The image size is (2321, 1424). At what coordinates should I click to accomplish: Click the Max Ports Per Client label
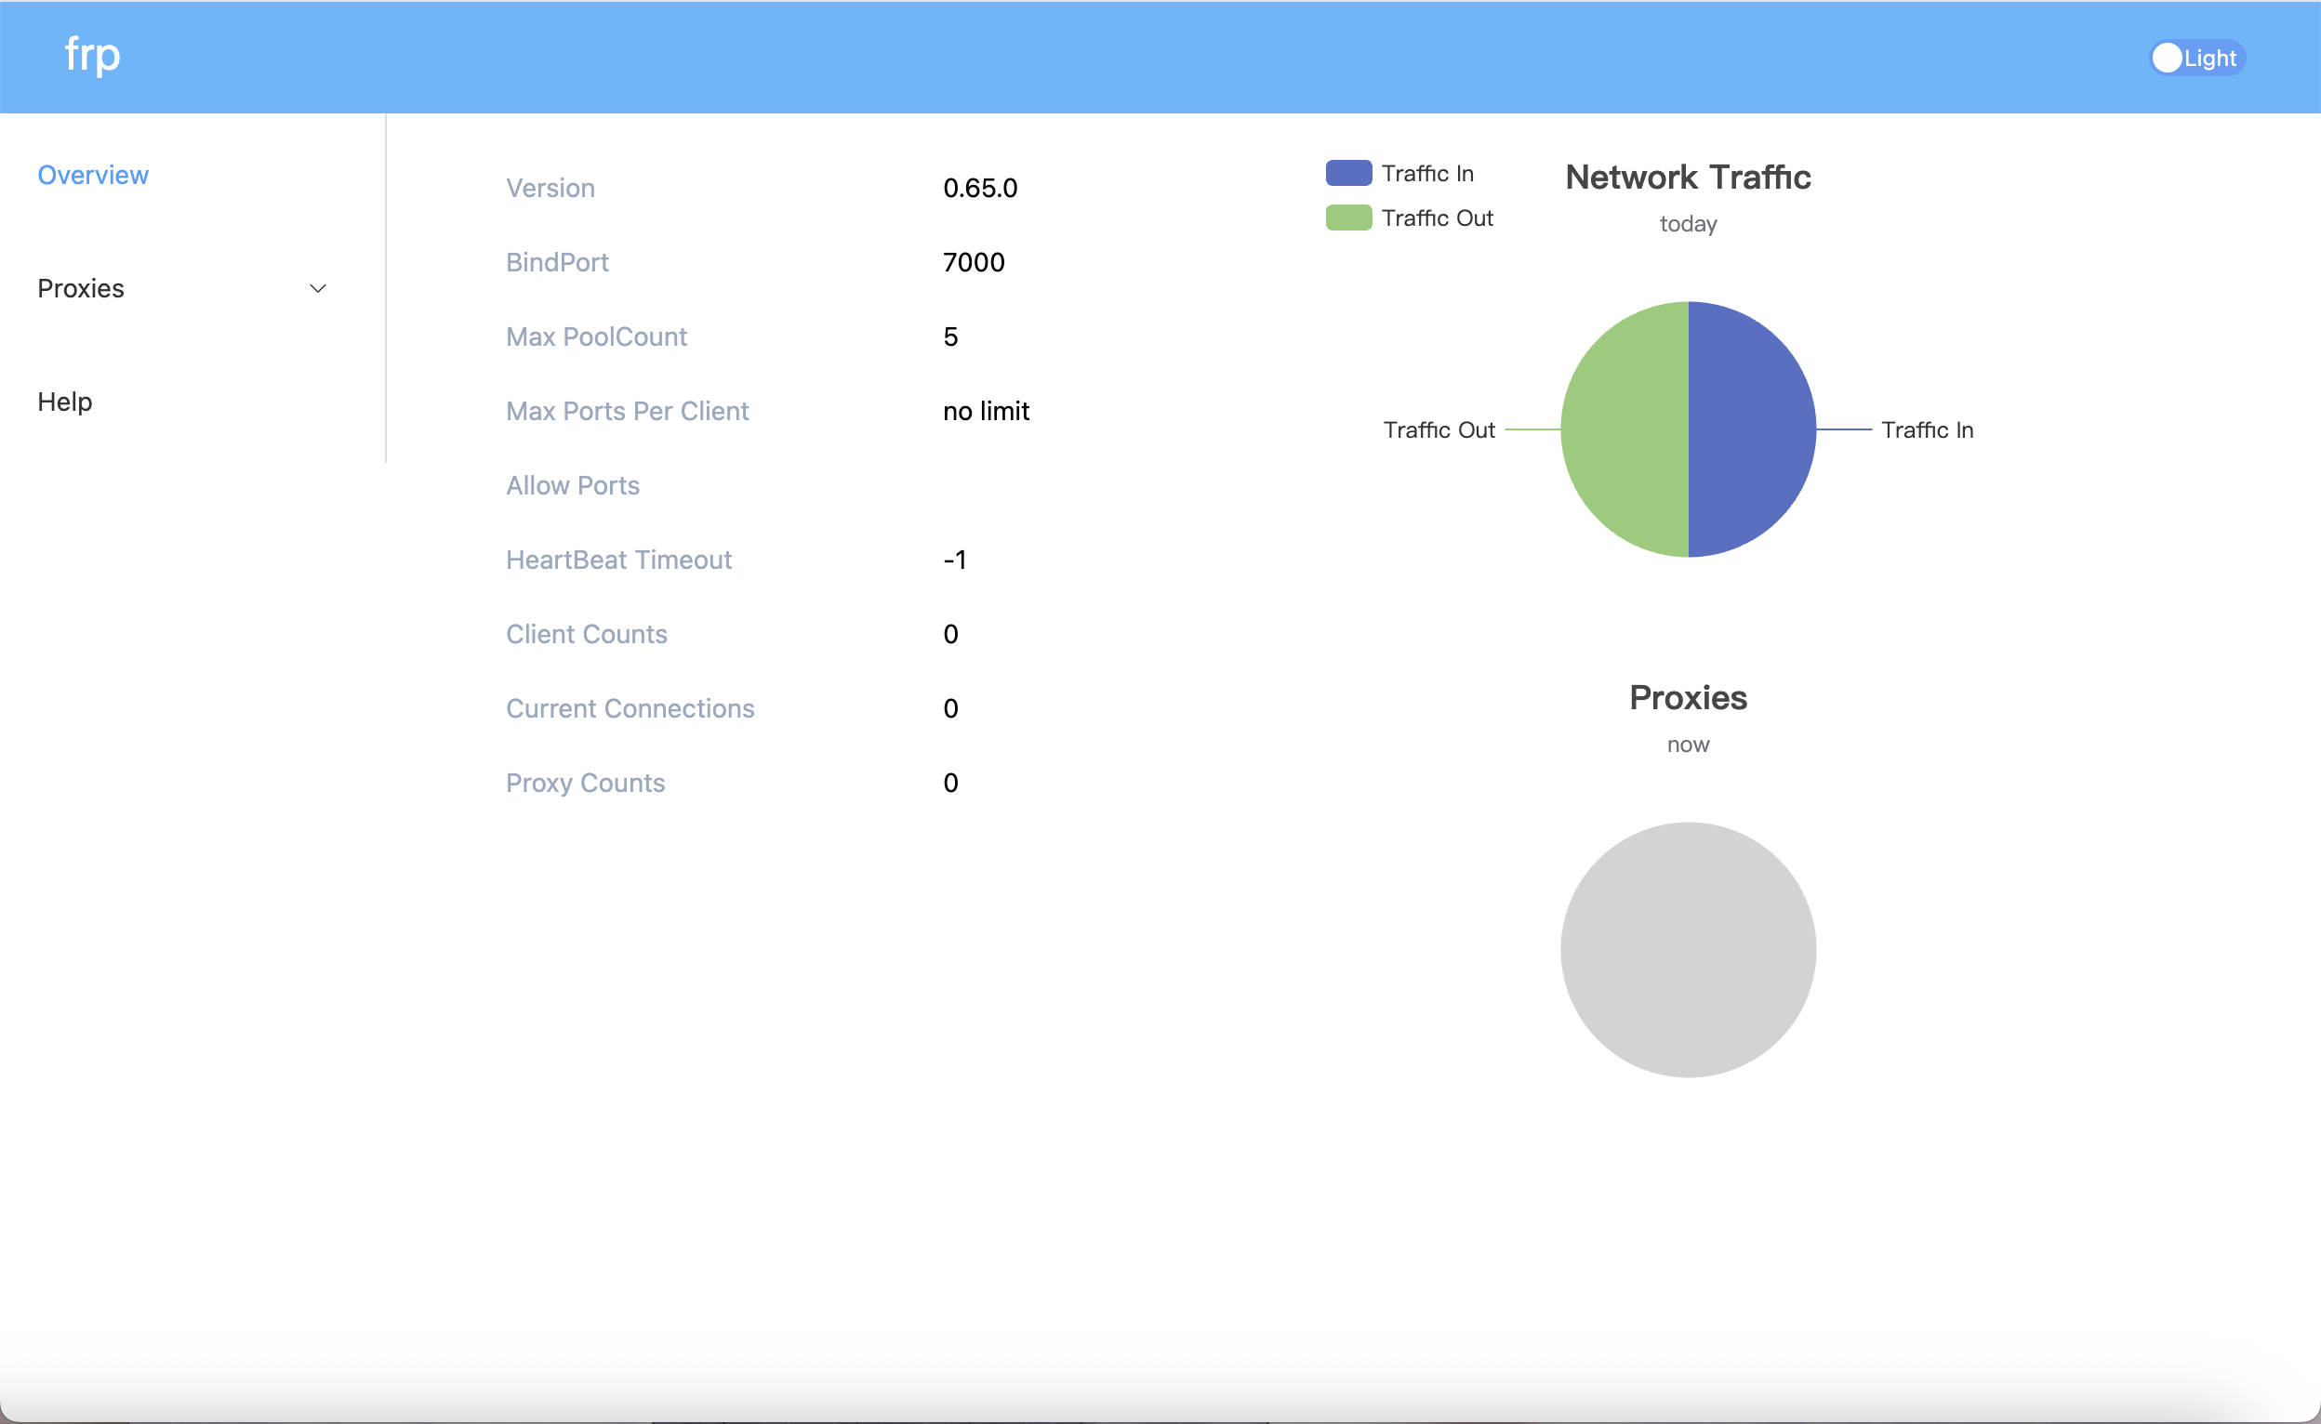tap(628, 411)
